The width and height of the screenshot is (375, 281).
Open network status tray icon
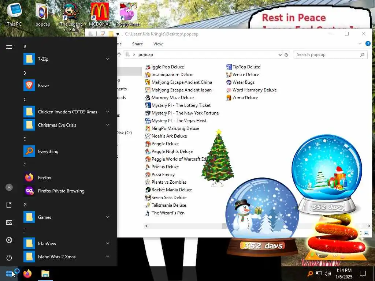[x=319, y=274]
